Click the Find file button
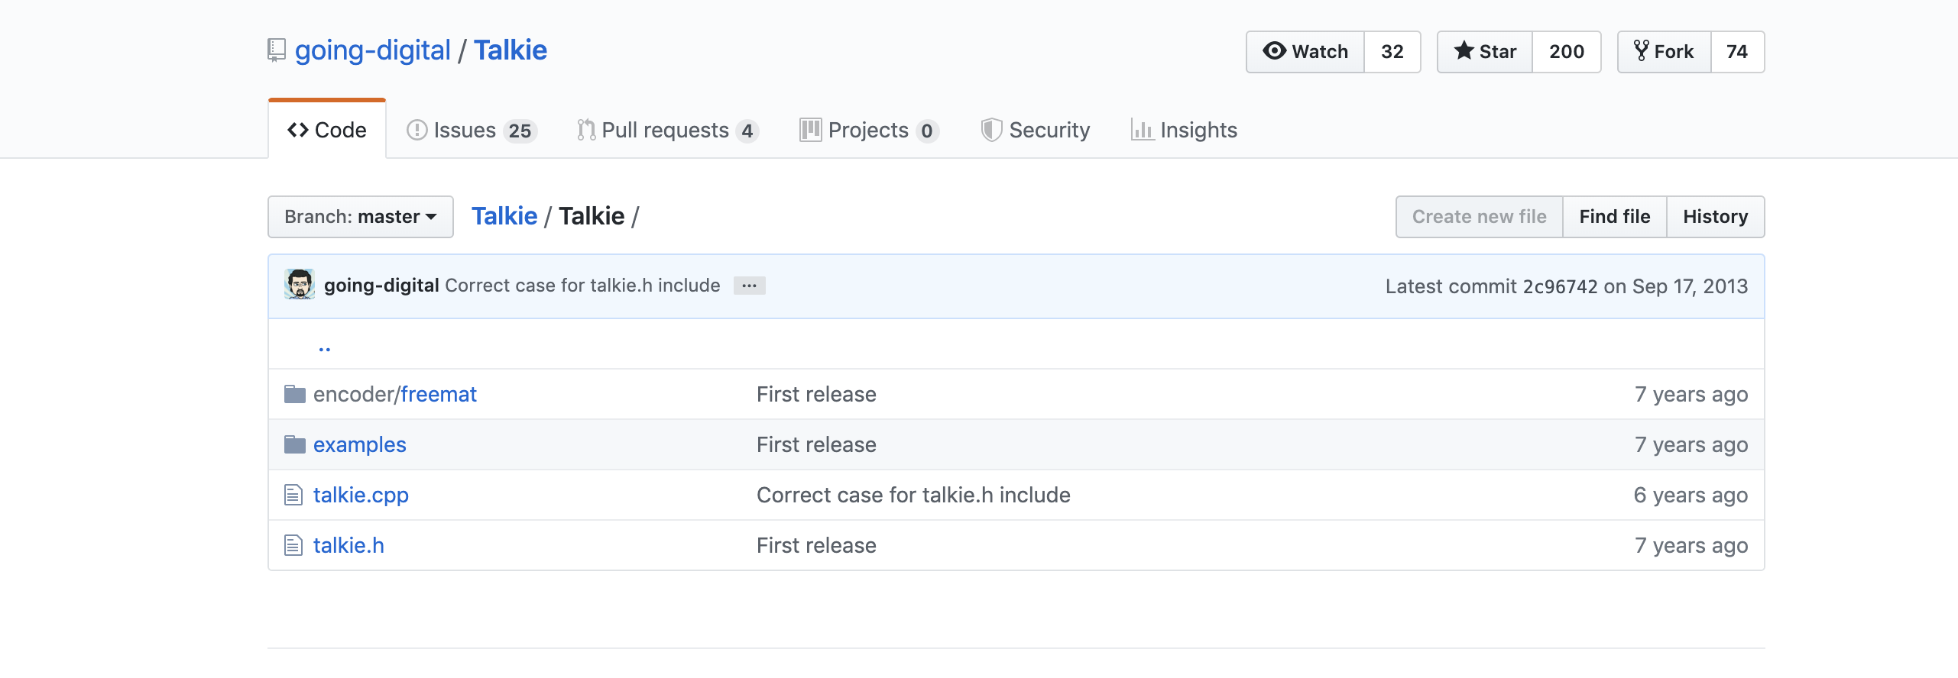Viewport: 1958px width, 678px height. 1615,217
